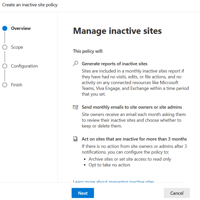Select the Overview step
The width and height of the screenshot is (200, 200).
coord(21,28)
